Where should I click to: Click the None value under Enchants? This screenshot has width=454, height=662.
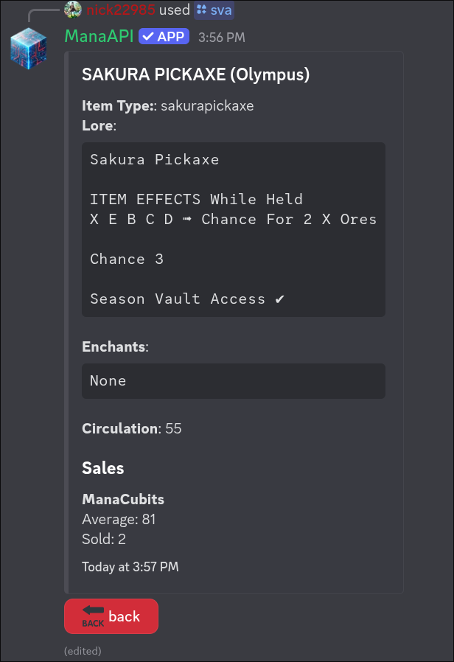click(x=108, y=381)
